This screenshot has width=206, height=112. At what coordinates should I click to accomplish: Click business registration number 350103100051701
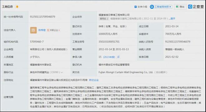tap(109, 42)
